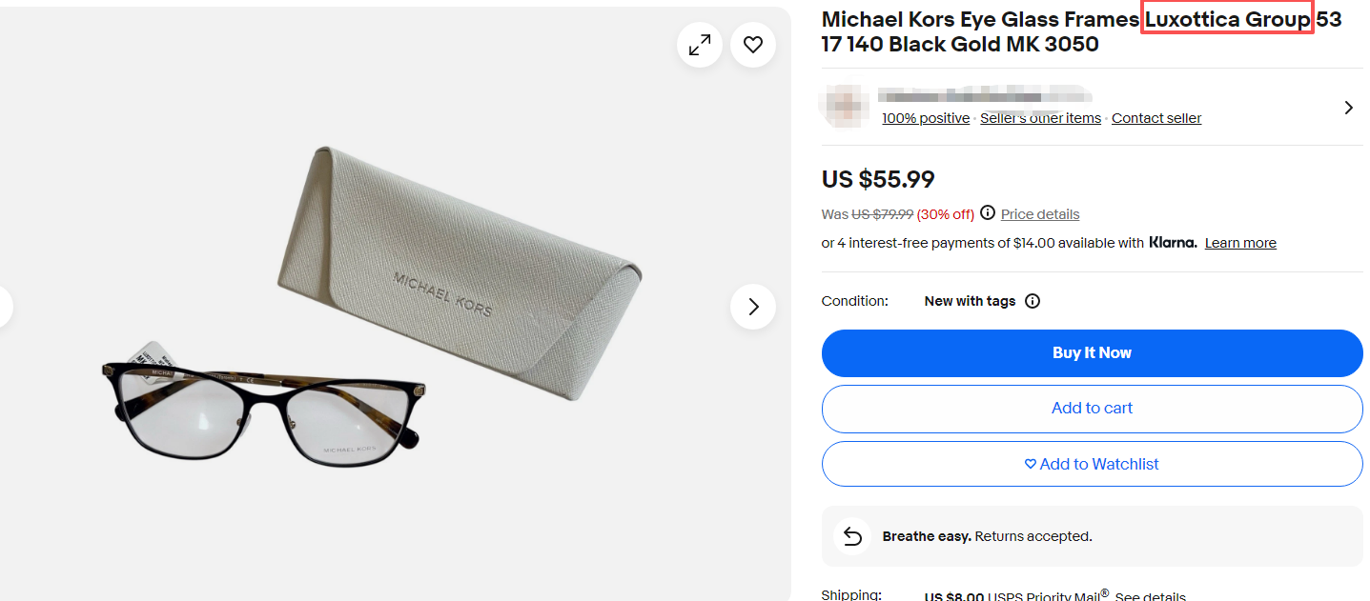This screenshot has height=601, width=1370.
Task: Add the item to Watchlist
Action: tap(1092, 464)
